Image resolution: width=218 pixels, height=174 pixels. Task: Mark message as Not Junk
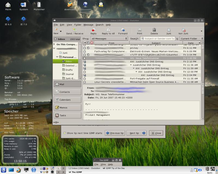pyautogui.click(x=184, y=31)
